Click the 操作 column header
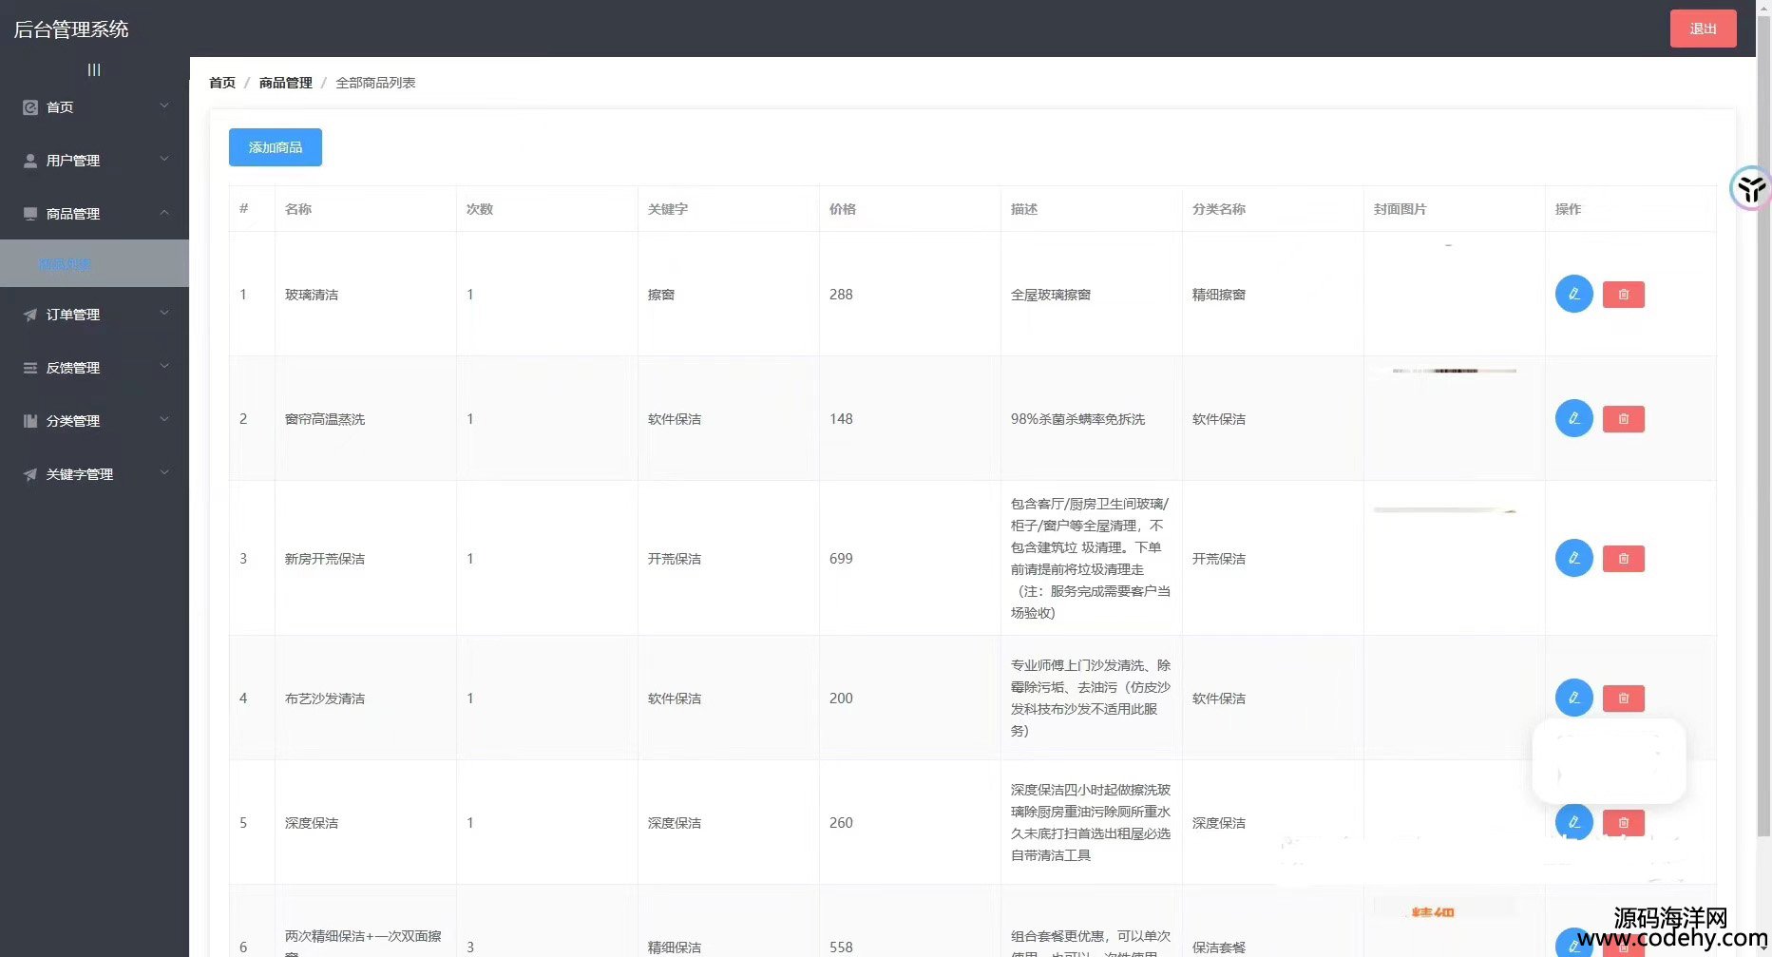Viewport: 1772px width, 957px height. tap(1569, 209)
